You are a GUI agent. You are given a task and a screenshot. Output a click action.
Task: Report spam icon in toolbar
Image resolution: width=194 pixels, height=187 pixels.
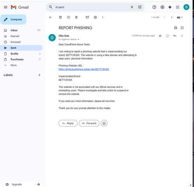pos(68,17)
